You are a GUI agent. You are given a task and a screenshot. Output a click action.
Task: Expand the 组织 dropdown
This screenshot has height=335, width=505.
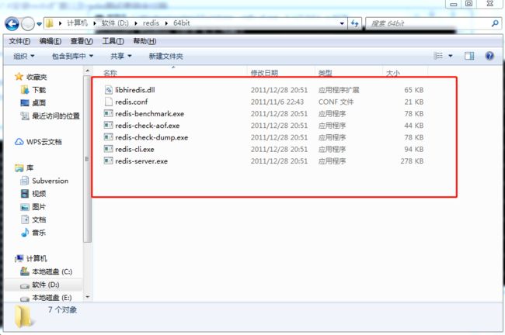[x=24, y=57]
